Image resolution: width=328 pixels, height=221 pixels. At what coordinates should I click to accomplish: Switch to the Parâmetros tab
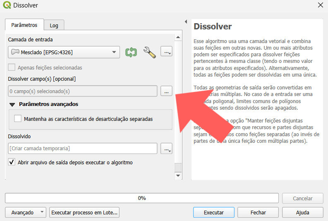24,25
